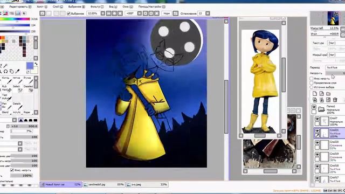The image size is (345, 194).
Task: Open the Помощь/Настройки menu
Action: click(x=152, y=7)
